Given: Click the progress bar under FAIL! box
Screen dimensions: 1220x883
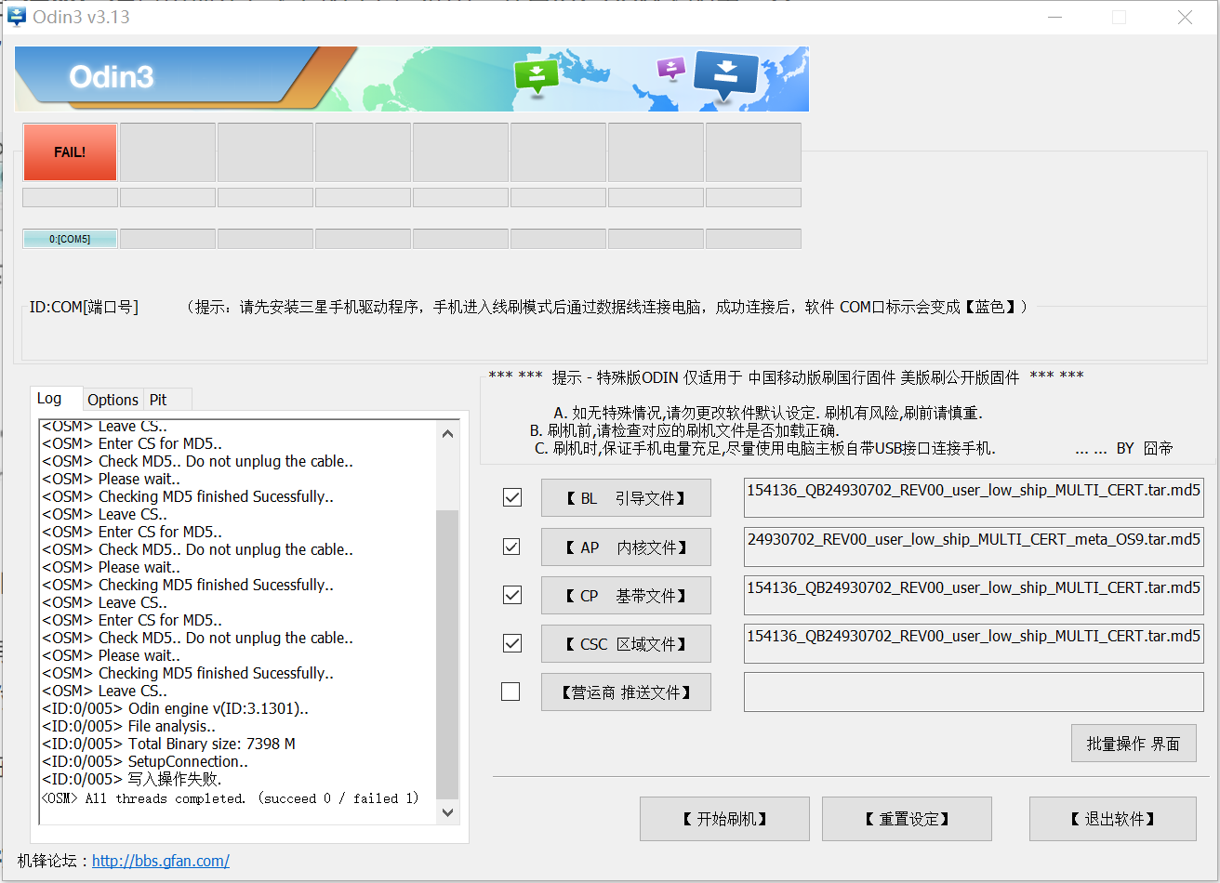Looking at the screenshot, I should [x=70, y=197].
